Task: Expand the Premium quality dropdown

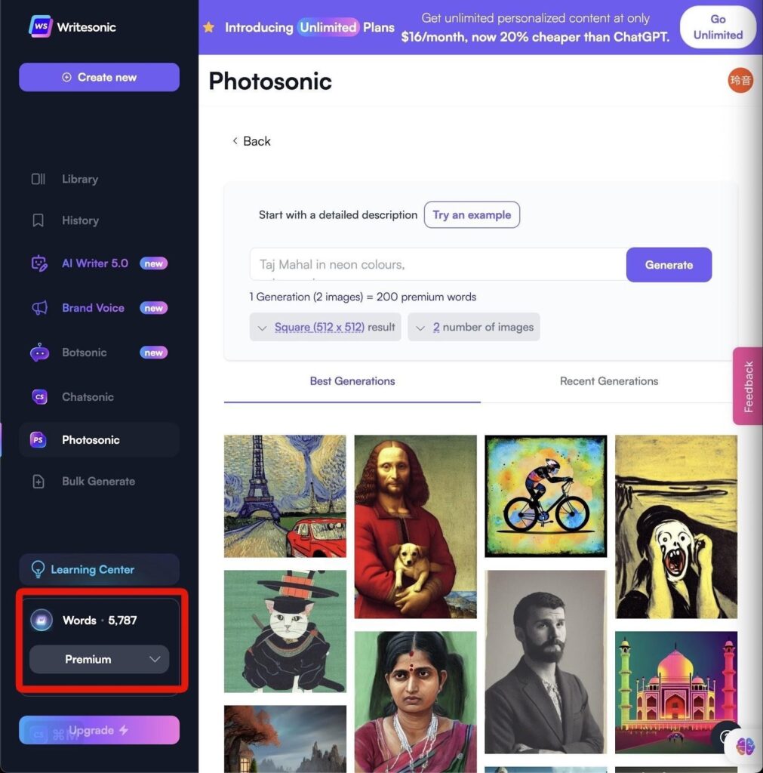Action: 99,659
